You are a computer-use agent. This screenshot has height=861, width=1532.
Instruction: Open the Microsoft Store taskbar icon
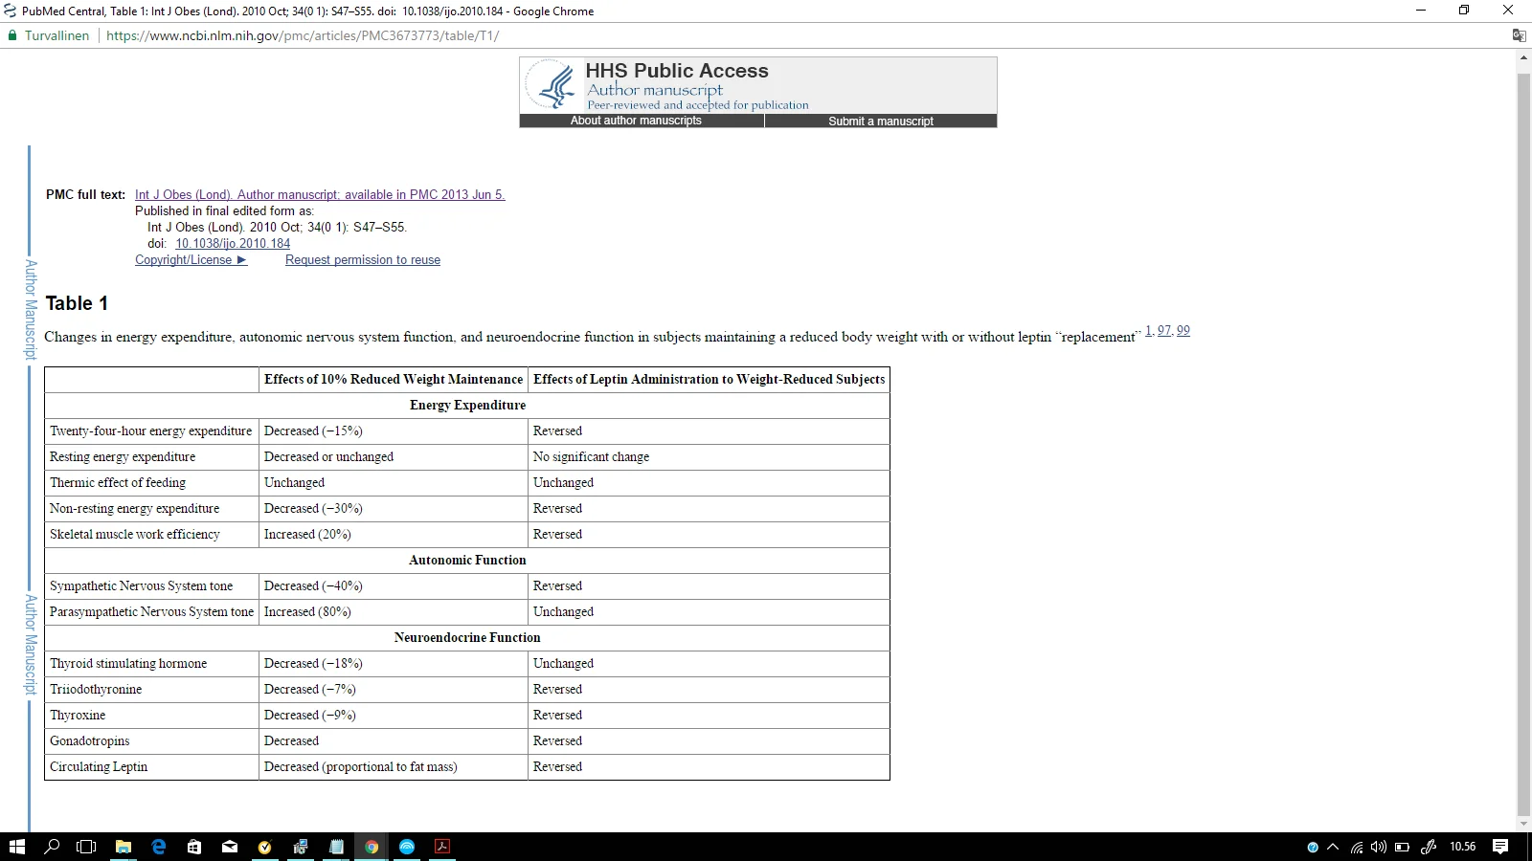point(194,847)
